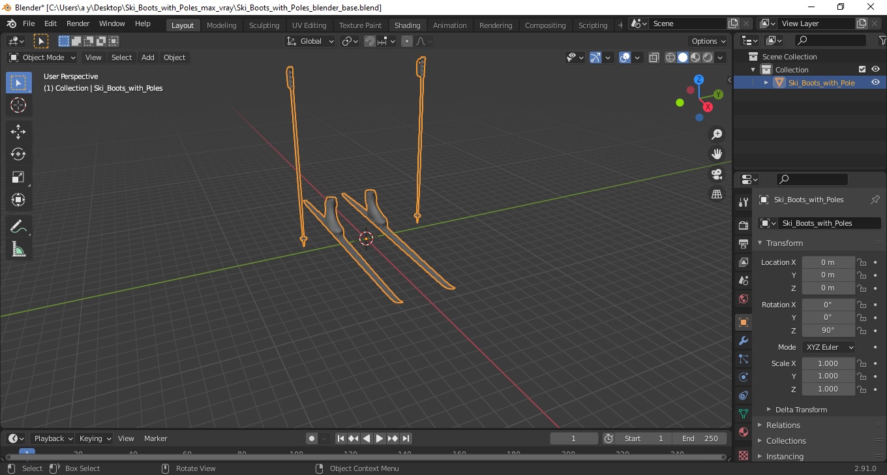Screen dimensions: 887x475
Task: Choose the Annotate tool
Action: pyautogui.click(x=18, y=226)
